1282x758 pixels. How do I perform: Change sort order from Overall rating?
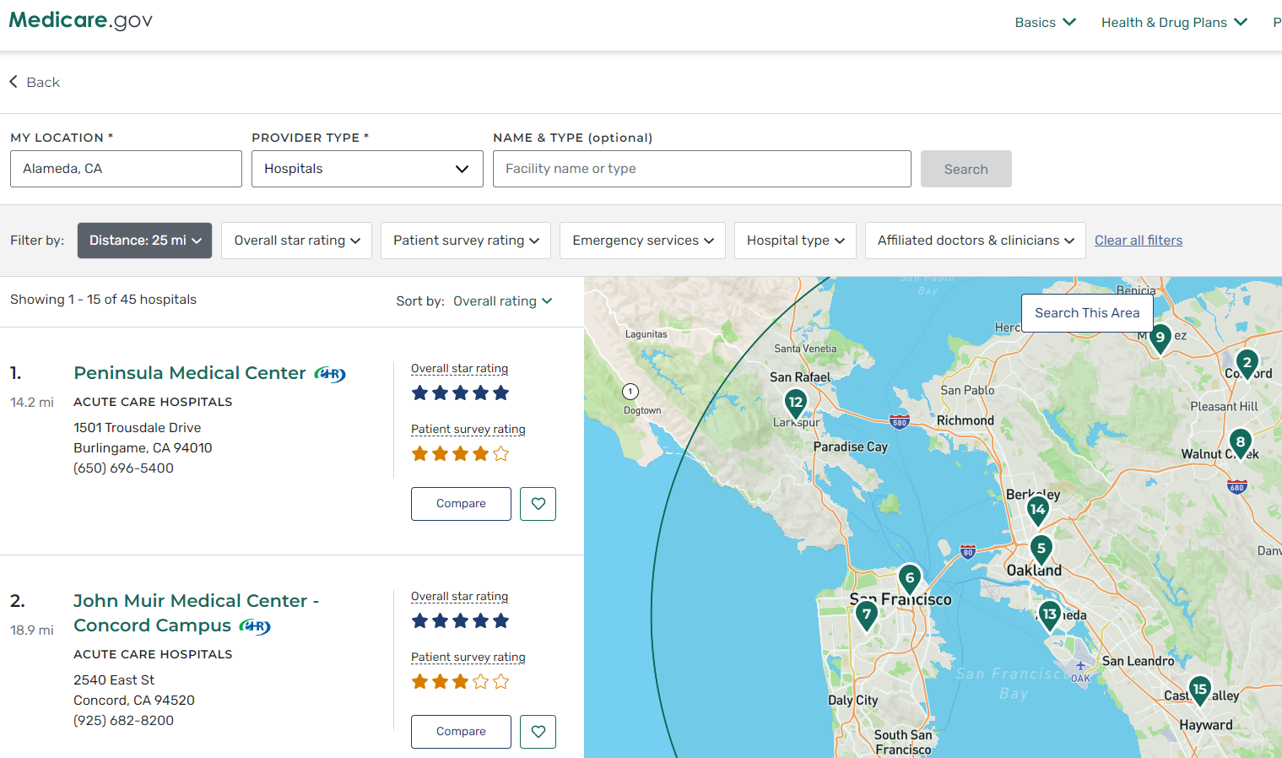pos(503,301)
